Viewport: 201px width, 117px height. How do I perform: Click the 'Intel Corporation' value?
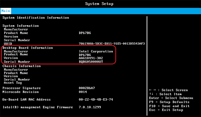pyautogui.click(x=96, y=51)
